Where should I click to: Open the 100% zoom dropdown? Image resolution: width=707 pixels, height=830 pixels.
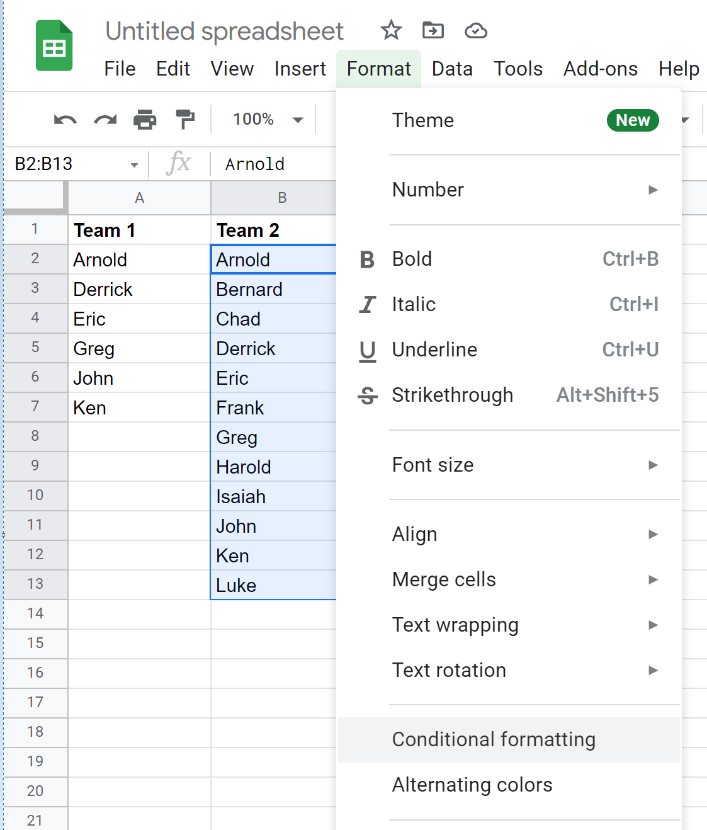coord(268,120)
